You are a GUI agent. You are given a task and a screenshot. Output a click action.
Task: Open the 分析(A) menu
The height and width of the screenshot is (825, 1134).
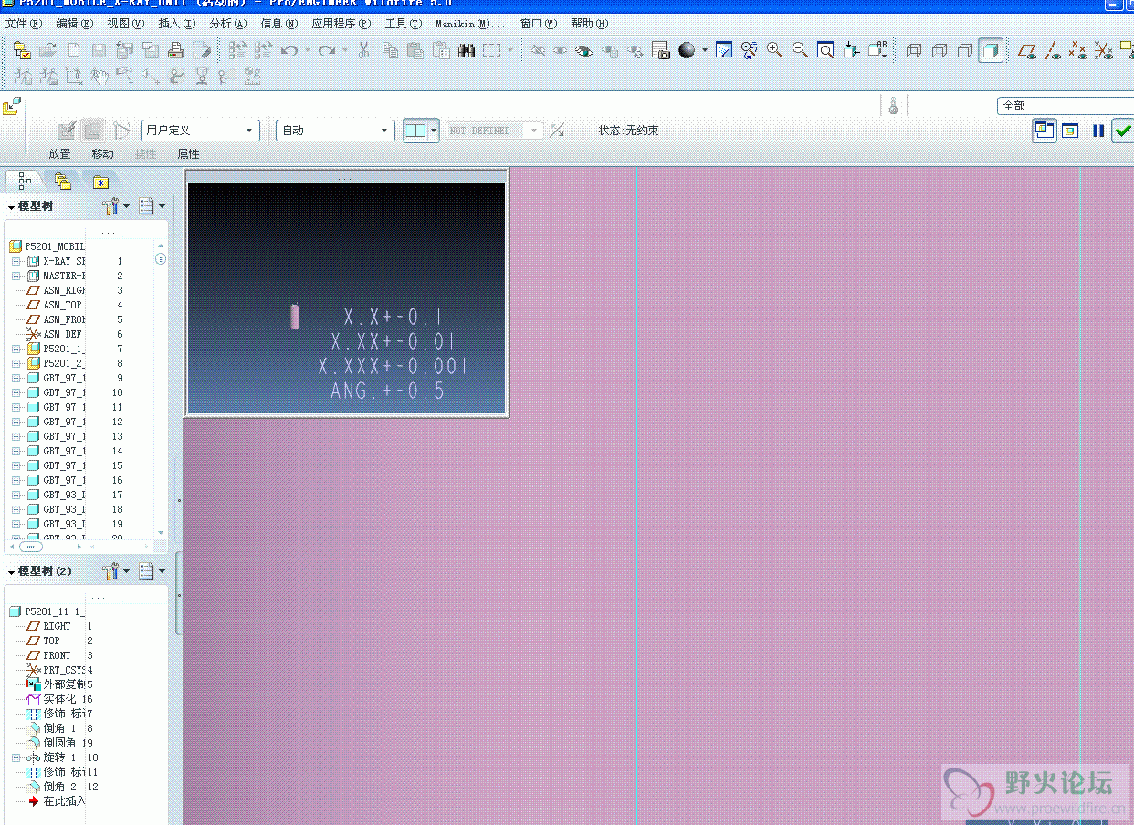pos(228,24)
